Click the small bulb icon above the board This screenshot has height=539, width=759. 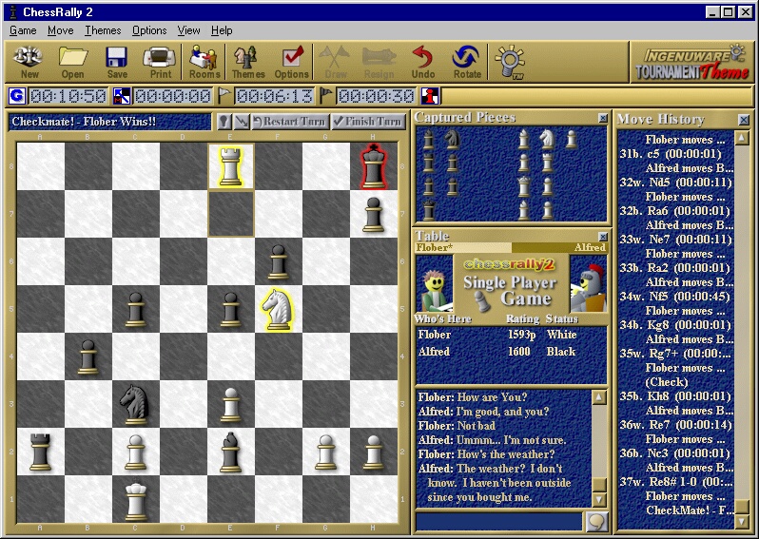(x=224, y=122)
